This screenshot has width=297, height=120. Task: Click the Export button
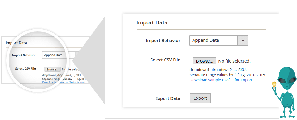coord(200,98)
